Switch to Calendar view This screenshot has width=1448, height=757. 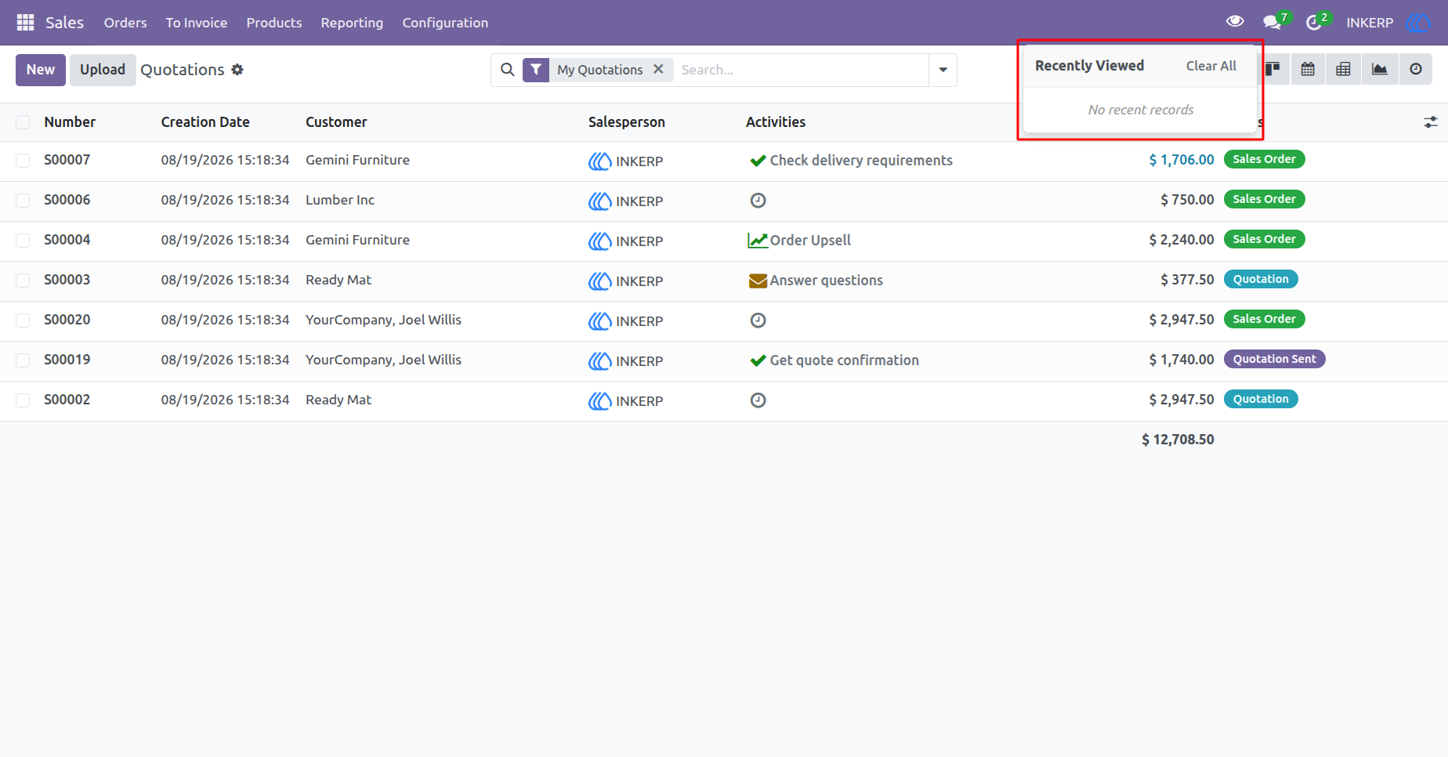click(x=1308, y=70)
